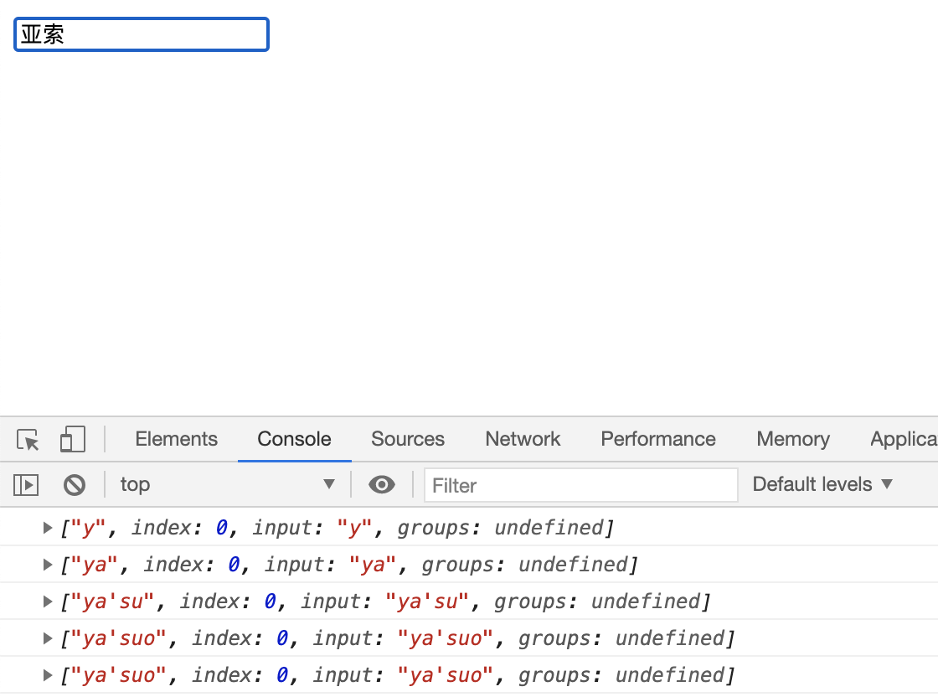The image size is (938, 697).
Task: Click groups: undefined in the "ya'su" row
Action: (x=598, y=601)
